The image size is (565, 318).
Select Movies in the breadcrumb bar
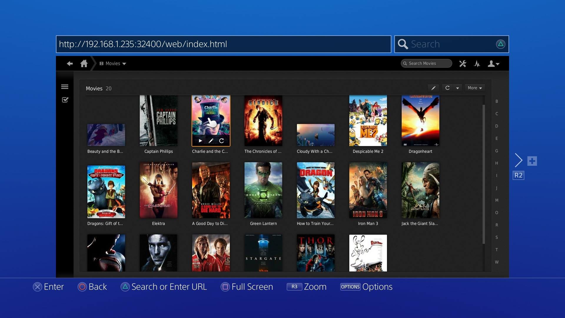112,63
